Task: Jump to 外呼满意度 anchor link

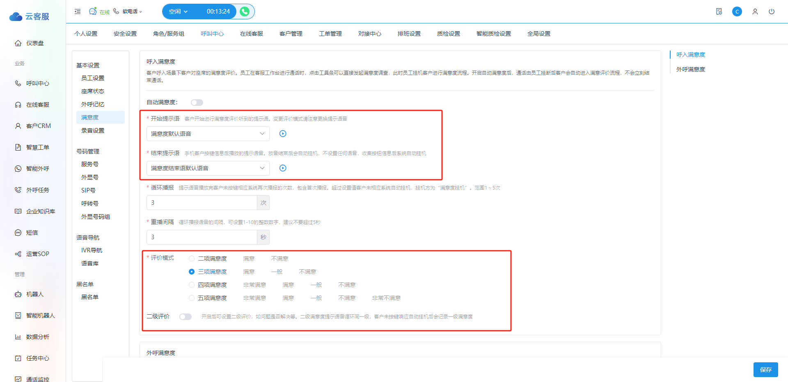Action: pyautogui.click(x=691, y=69)
